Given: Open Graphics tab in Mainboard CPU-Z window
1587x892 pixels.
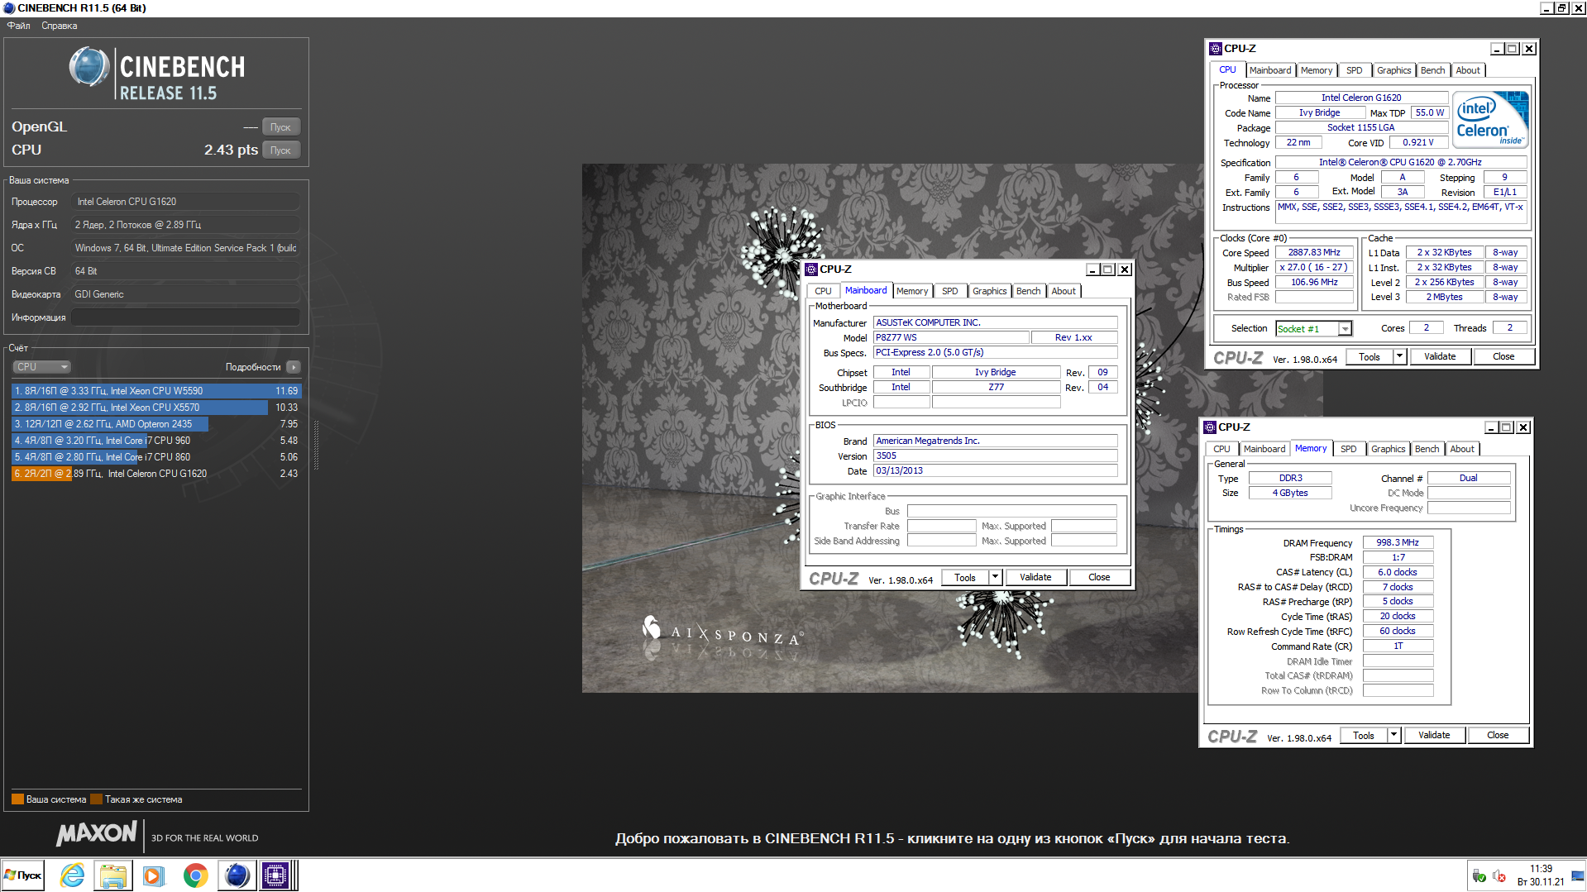Looking at the screenshot, I should [989, 291].
